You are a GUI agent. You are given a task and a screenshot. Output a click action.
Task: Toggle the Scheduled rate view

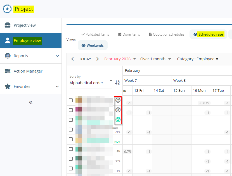click(208, 34)
